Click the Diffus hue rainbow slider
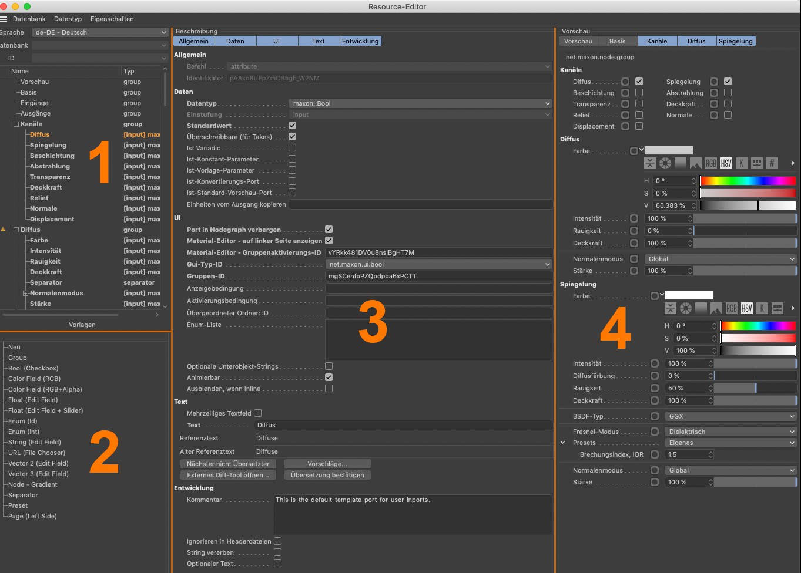801x573 pixels. [x=748, y=181]
